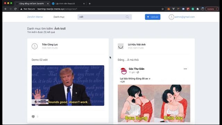Click Lê Hữu Việt Anh's avatar
Viewport: 222px width, 125px height.
point(121,46)
